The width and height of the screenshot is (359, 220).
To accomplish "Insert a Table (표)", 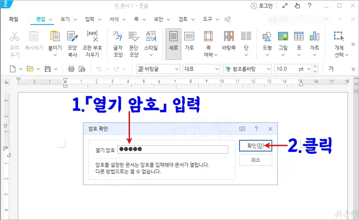I will (299, 36).
